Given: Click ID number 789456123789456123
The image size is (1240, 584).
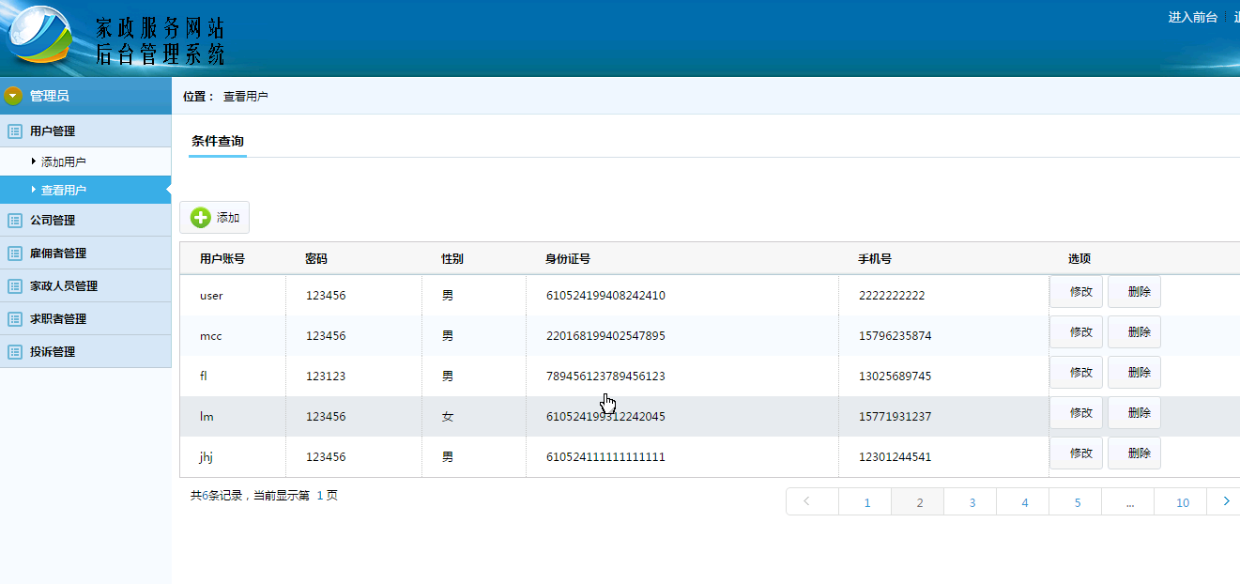Looking at the screenshot, I should (605, 377).
